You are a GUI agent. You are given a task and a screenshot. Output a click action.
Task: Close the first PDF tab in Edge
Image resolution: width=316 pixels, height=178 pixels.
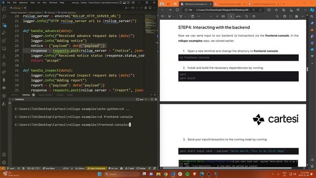210,4
